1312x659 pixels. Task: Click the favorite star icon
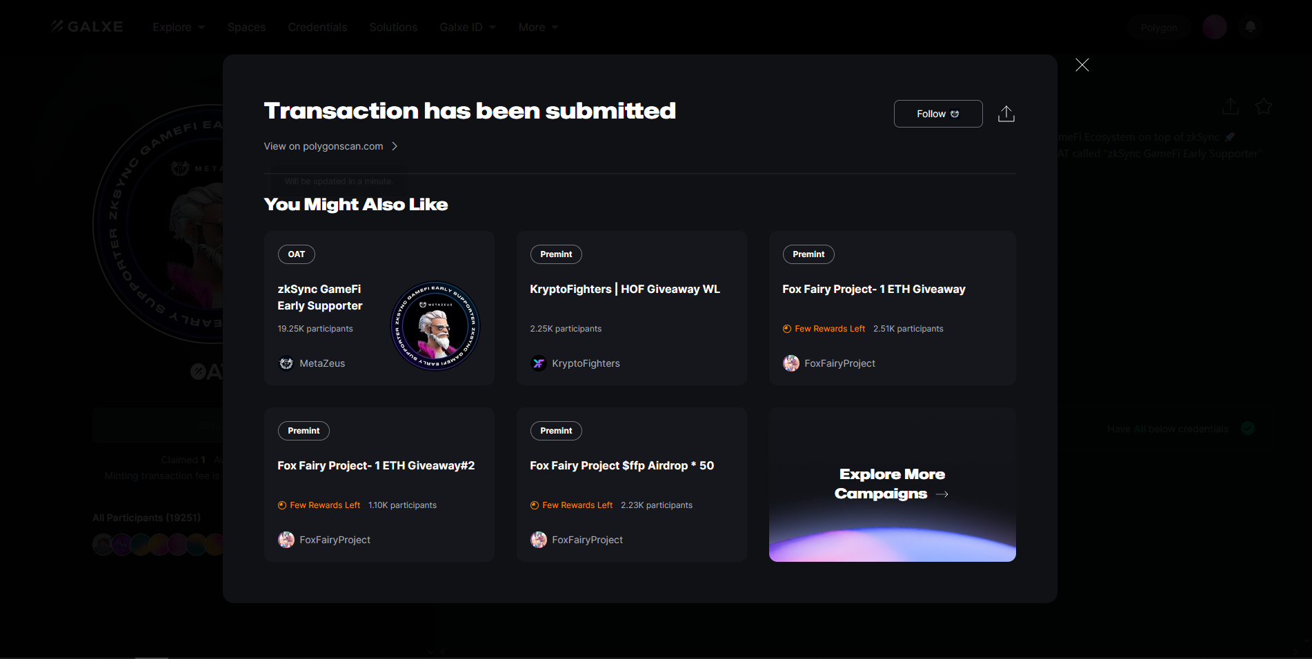(x=1264, y=106)
